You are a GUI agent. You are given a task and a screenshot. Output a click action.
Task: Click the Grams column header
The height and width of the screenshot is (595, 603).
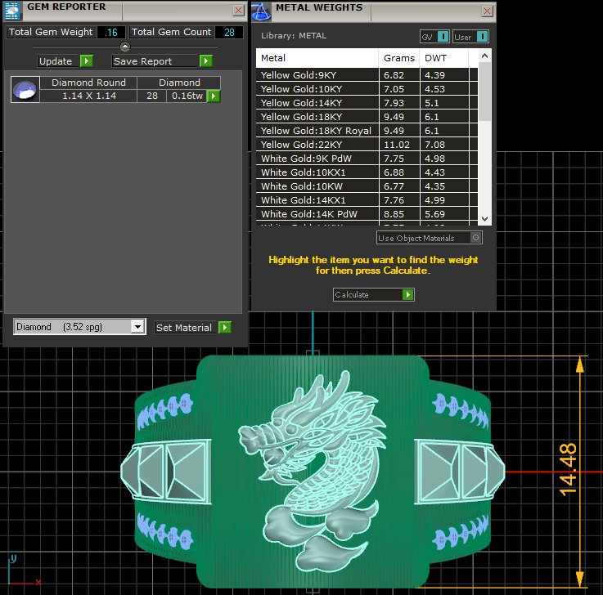pos(399,58)
